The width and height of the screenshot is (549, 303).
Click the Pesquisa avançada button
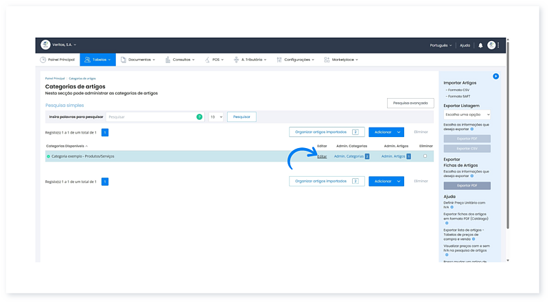click(x=410, y=103)
